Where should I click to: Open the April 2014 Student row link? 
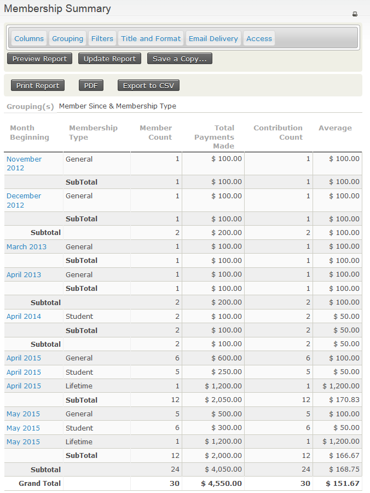point(24,316)
